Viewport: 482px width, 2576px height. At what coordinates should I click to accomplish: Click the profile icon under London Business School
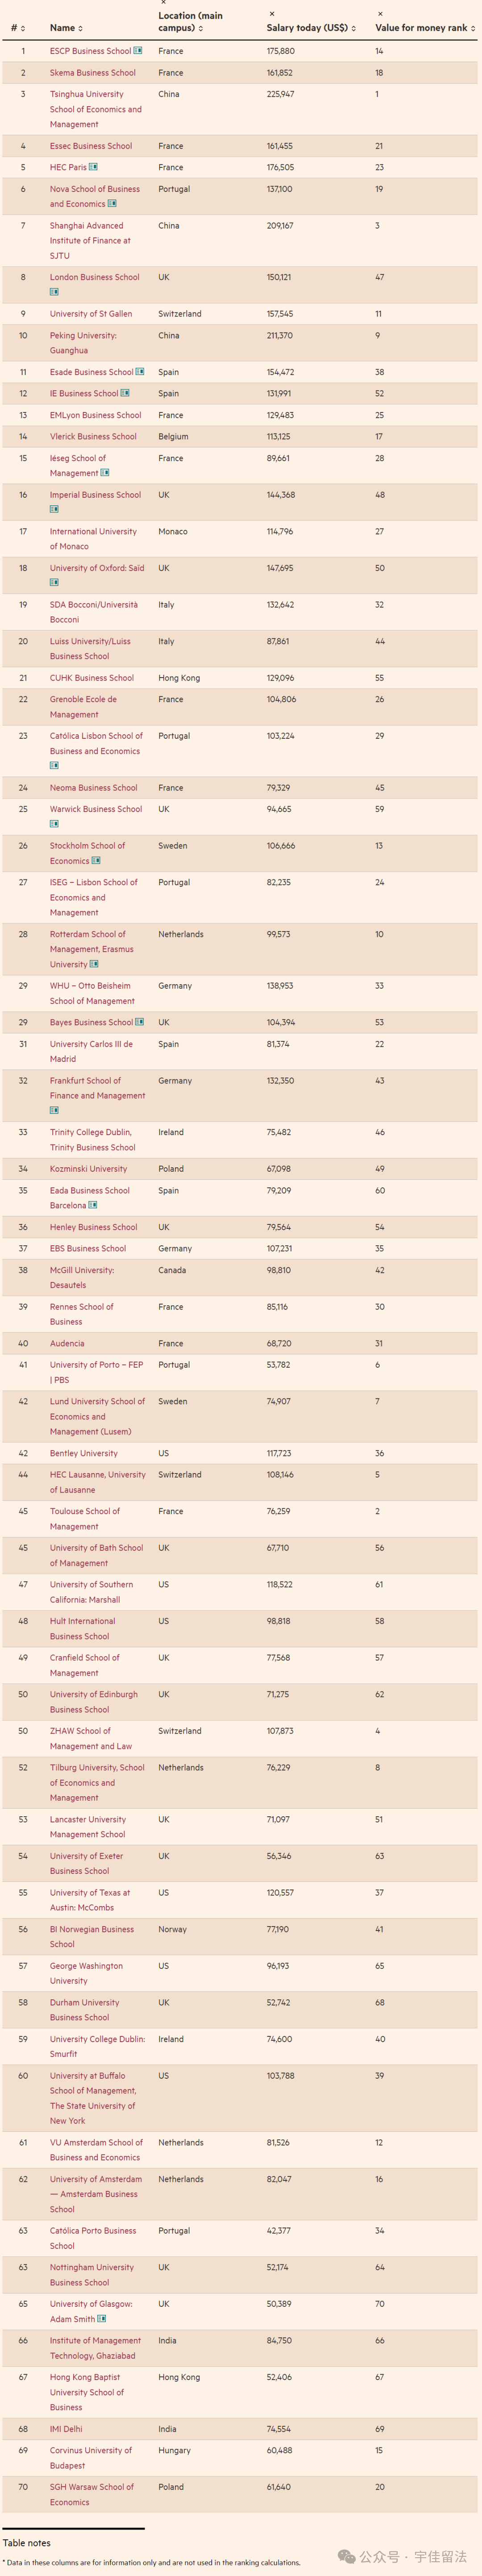click(x=54, y=292)
